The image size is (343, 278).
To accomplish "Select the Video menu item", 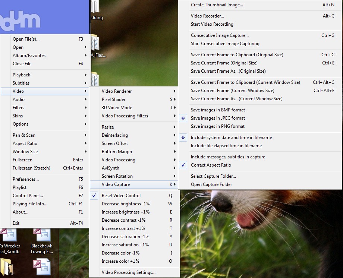I will tap(45, 91).
